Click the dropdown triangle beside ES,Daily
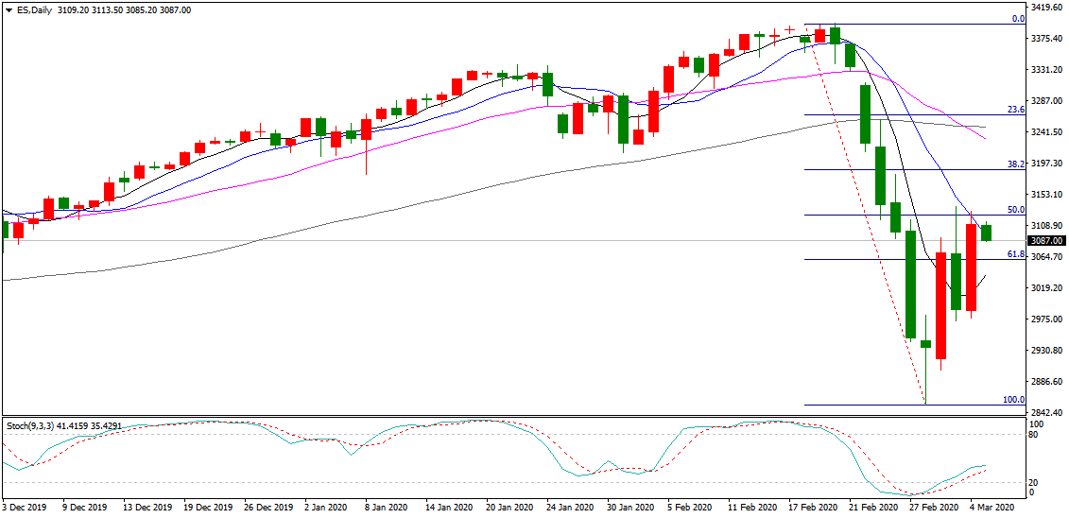Image resolution: width=1069 pixels, height=518 pixels. (9, 9)
